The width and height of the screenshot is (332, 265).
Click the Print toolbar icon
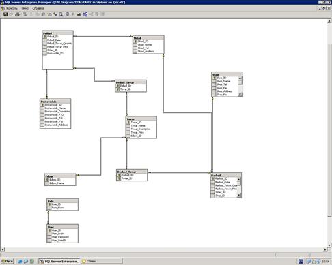pos(17,14)
